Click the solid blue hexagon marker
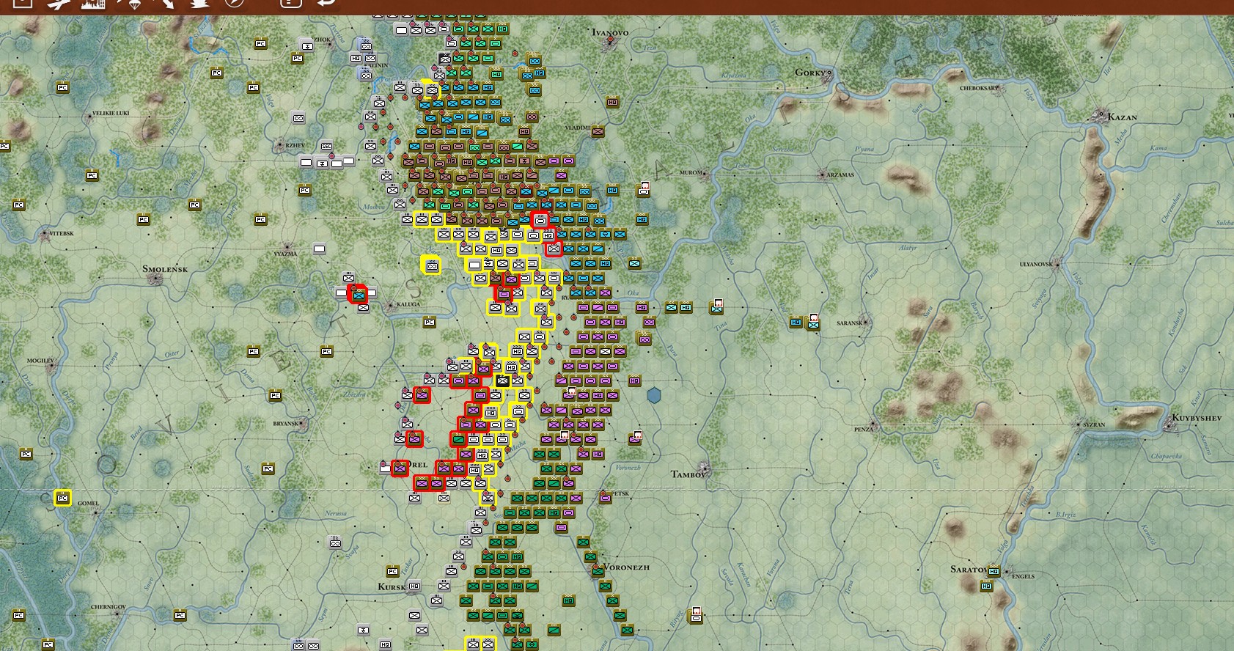 click(x=654, y=396)
